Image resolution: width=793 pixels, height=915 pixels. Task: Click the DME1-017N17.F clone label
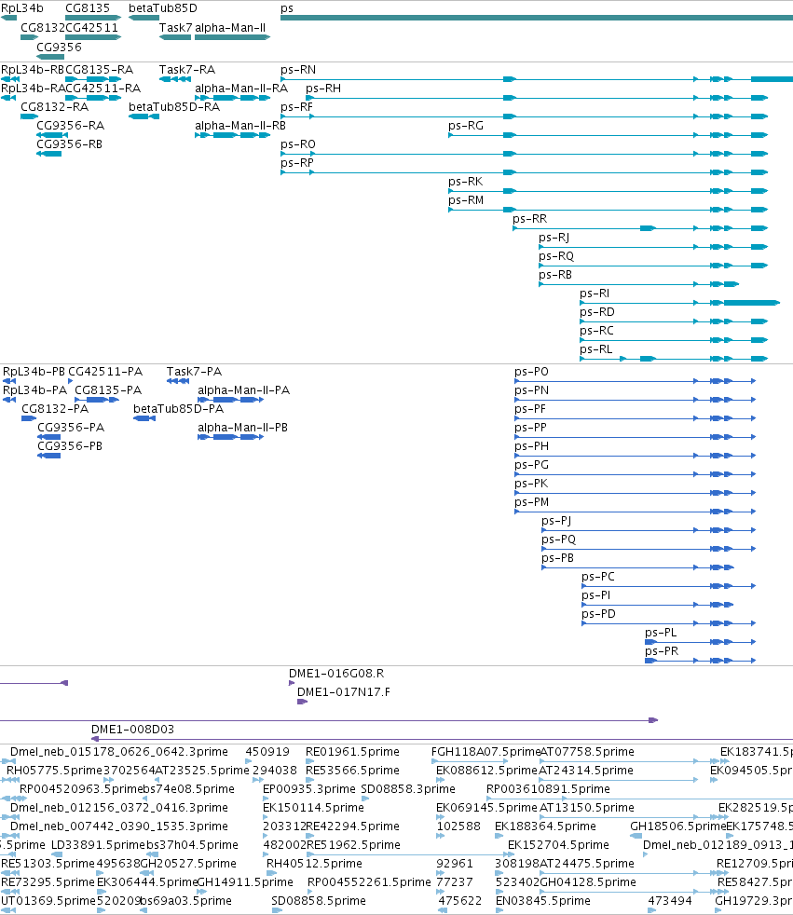(344, 692)
